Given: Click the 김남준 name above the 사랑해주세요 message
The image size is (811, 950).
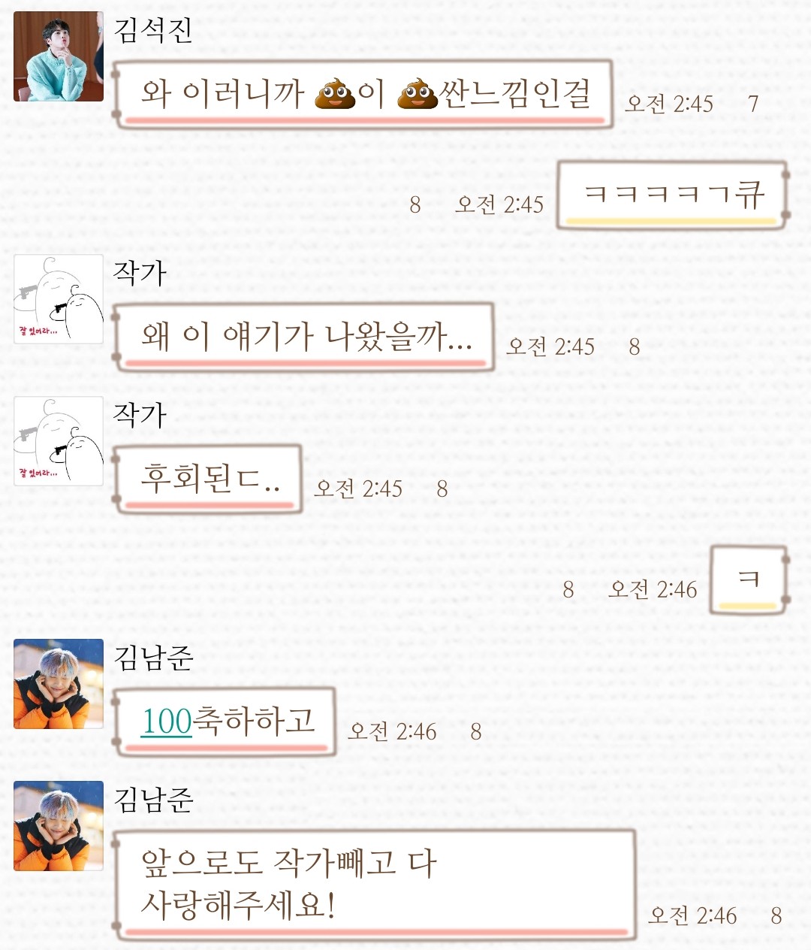Looking at the screenshot, I should (153, 799).
